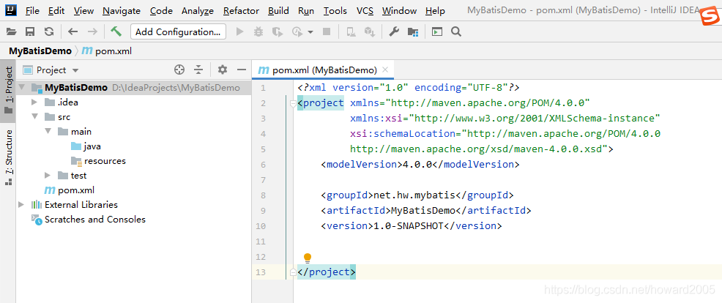
Task: Fold the project tag at line 2
Action: [292, 104]
